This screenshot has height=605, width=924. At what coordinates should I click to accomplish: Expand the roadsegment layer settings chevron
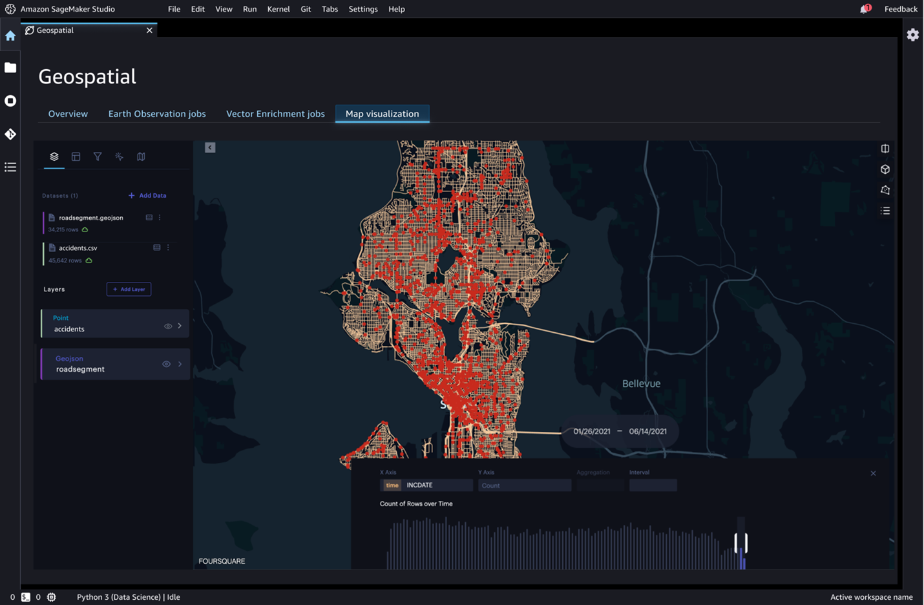(x=180, y=365)
